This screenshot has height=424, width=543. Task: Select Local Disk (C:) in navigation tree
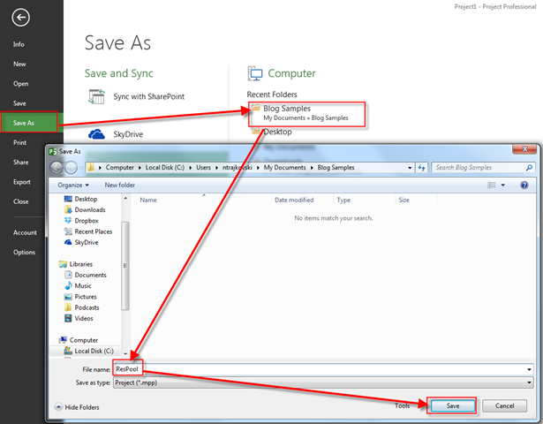click(x=94, y=351)
